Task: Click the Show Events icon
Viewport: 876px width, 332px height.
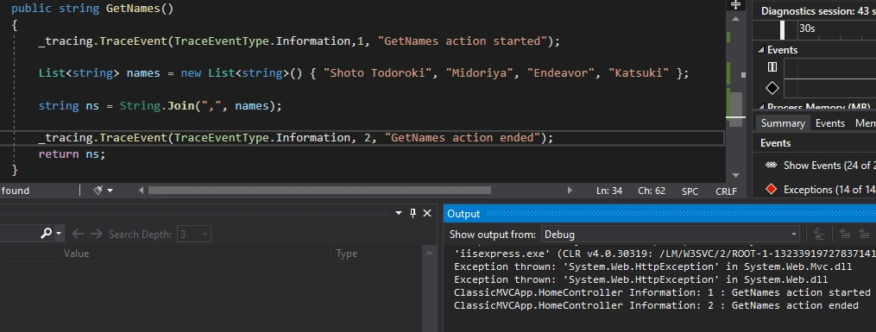Action: (x=772, y=166)
